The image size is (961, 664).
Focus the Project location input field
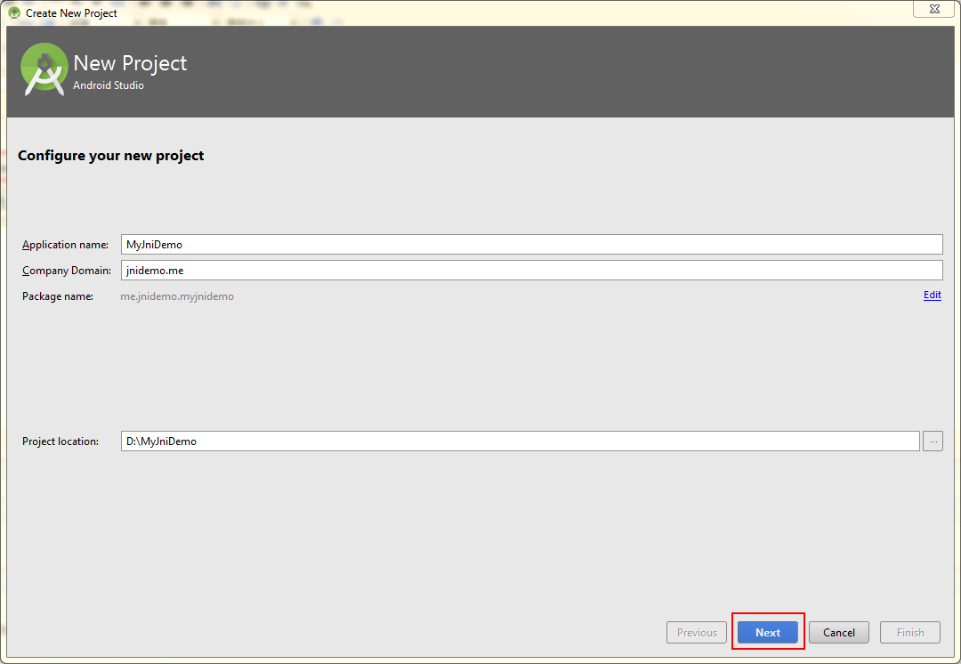point(521,441)
